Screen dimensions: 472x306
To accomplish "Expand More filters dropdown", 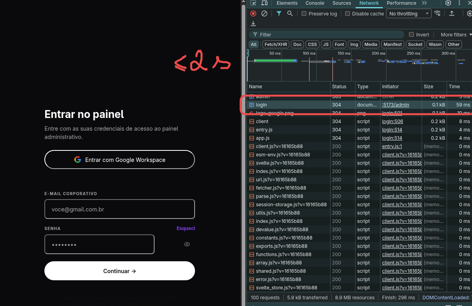I will [456, 34].
